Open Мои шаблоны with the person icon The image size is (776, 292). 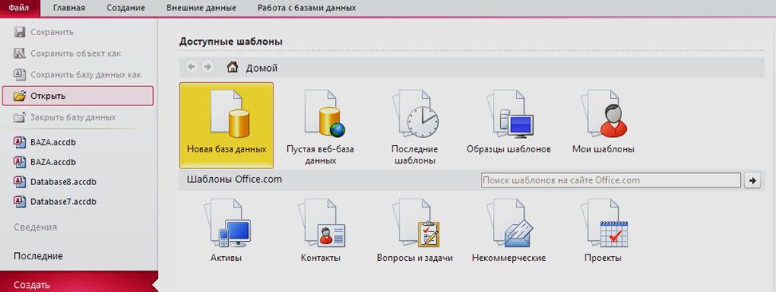pyautogui.click(x=603, y=122)
